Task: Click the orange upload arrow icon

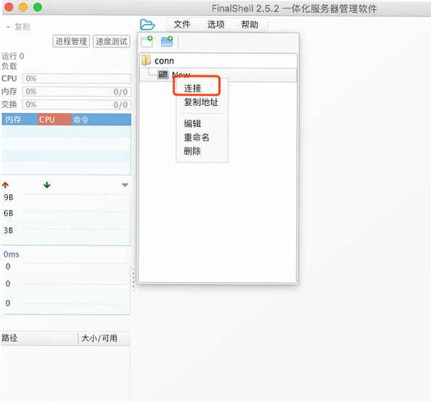Action: 5,185
